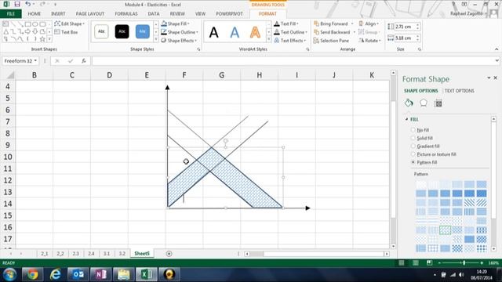
Task: Open the Text Fill menu
Action: pyautogui.click(x=286, y=23)
